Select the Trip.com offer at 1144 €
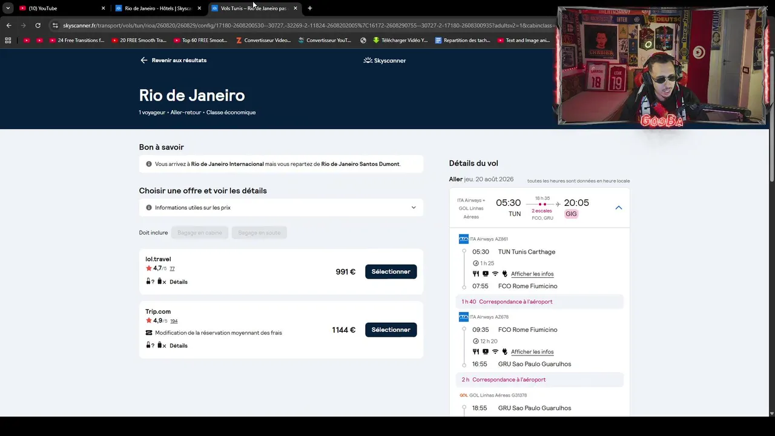 pyautogui.click(x=391, y=330)
